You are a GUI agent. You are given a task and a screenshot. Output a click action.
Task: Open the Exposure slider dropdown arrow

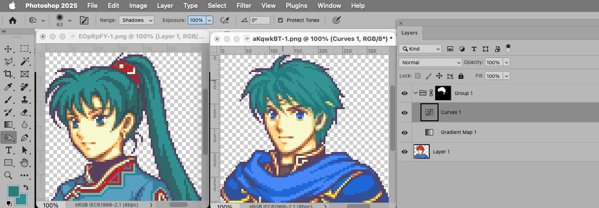coord(210,20)
